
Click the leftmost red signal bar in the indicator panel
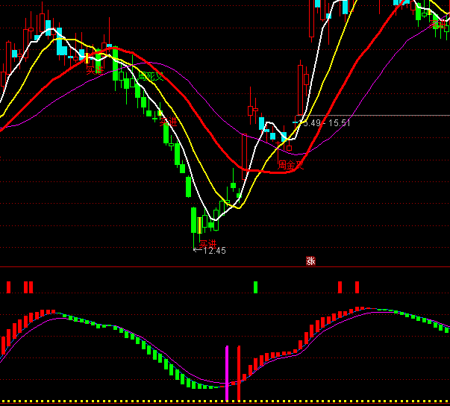8,287
